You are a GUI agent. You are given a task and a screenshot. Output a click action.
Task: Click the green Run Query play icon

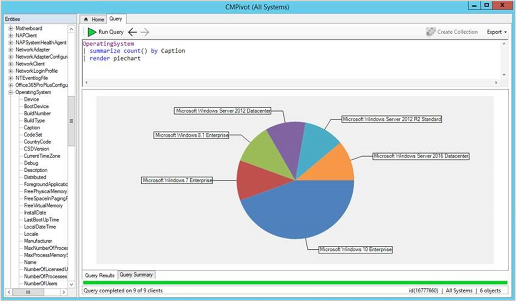coord(93,32)
